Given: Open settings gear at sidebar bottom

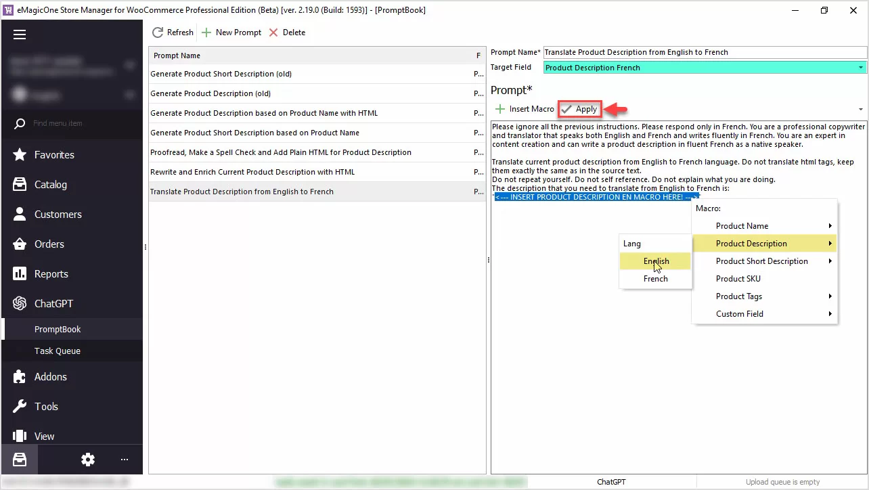Looking at the screenshot, I should 88,460.
